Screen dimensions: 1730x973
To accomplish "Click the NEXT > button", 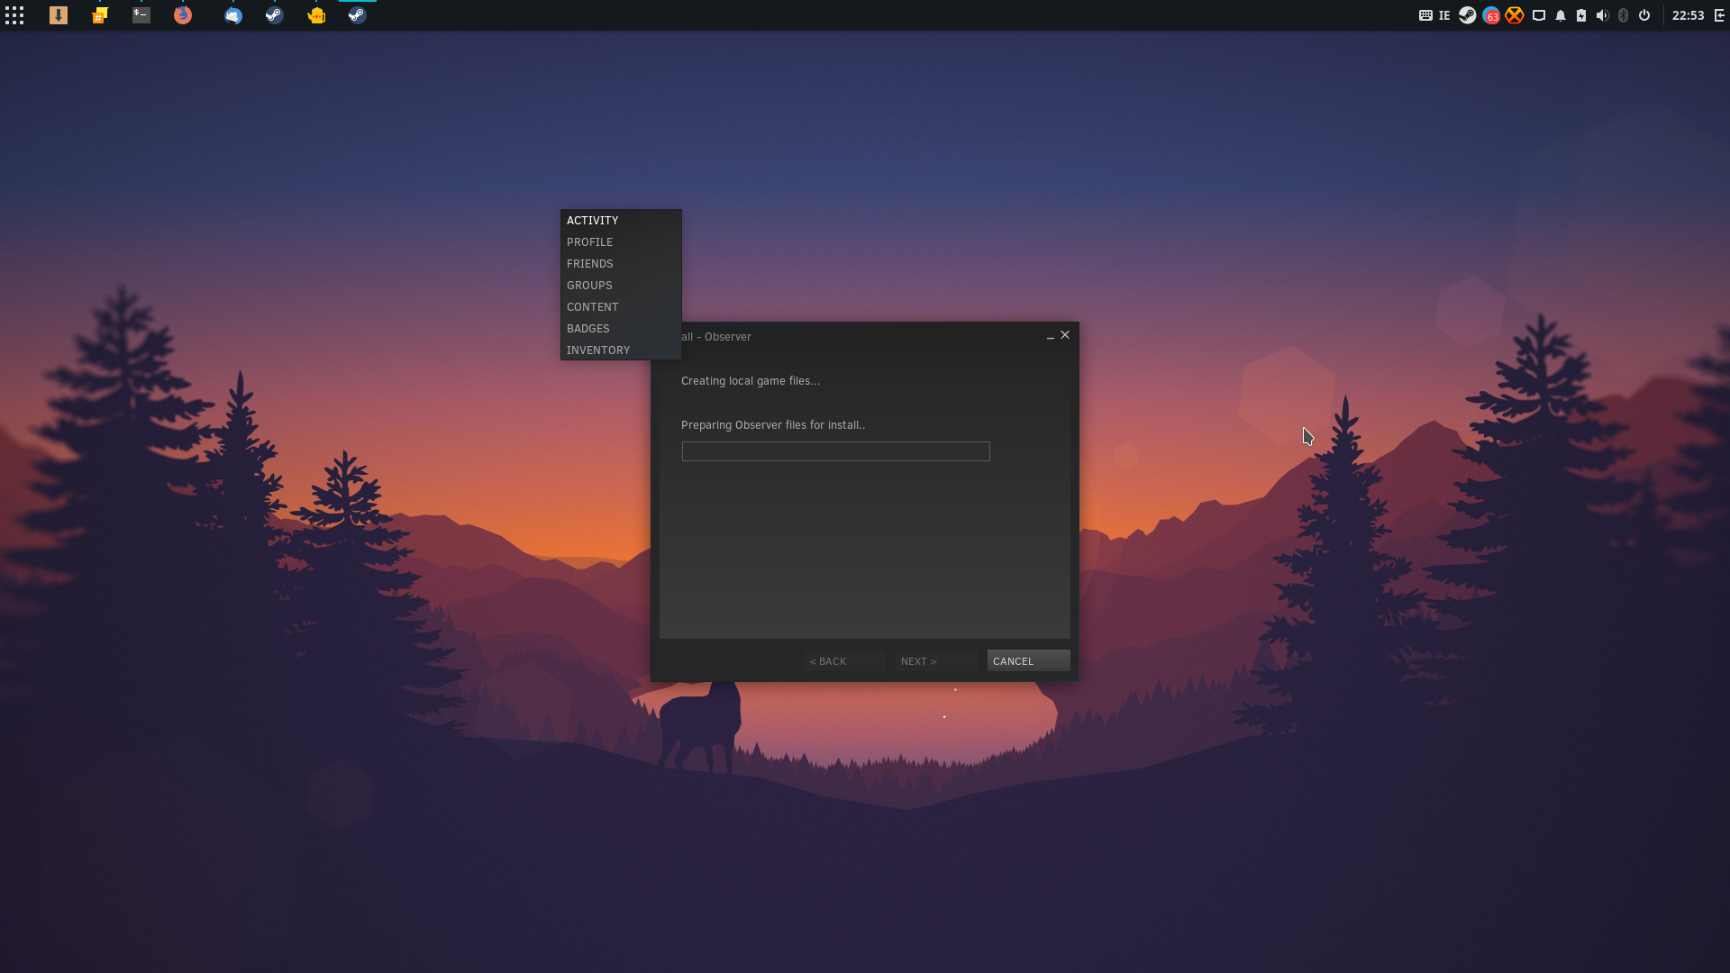I will click(x=936, y=661).
